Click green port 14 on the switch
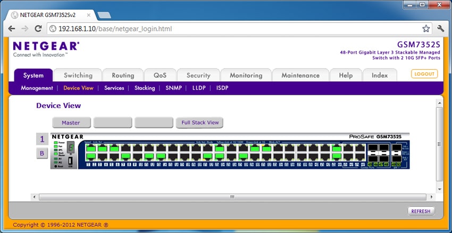This screenshot has width=452, height=233. click(x=162, y=156)
